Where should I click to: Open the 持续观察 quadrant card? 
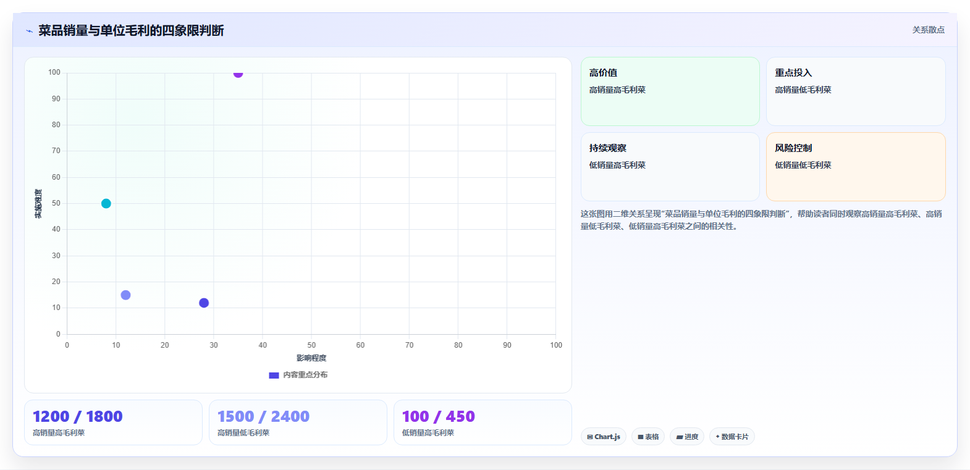[x=670, y=167]
